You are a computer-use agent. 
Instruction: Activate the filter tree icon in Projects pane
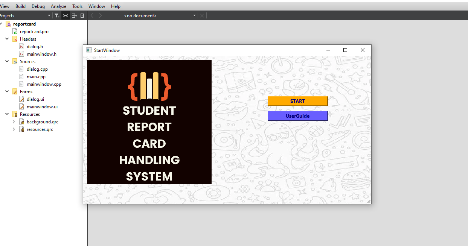(x=56, y=15)
